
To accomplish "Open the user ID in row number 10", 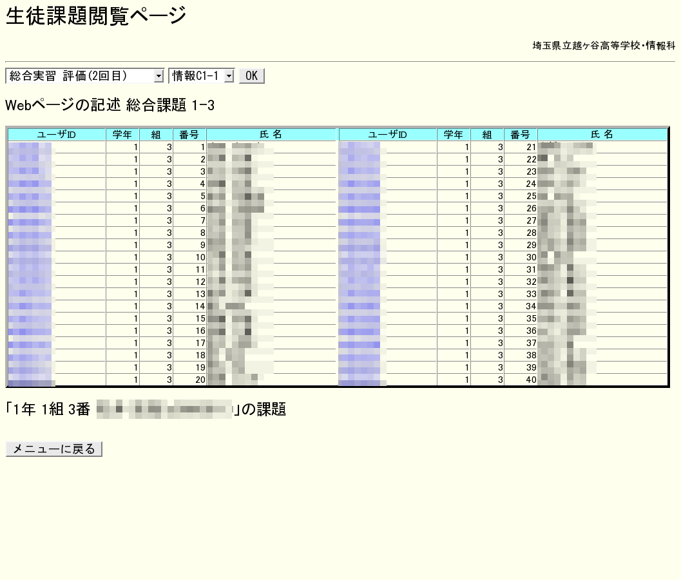I will 31,258.
